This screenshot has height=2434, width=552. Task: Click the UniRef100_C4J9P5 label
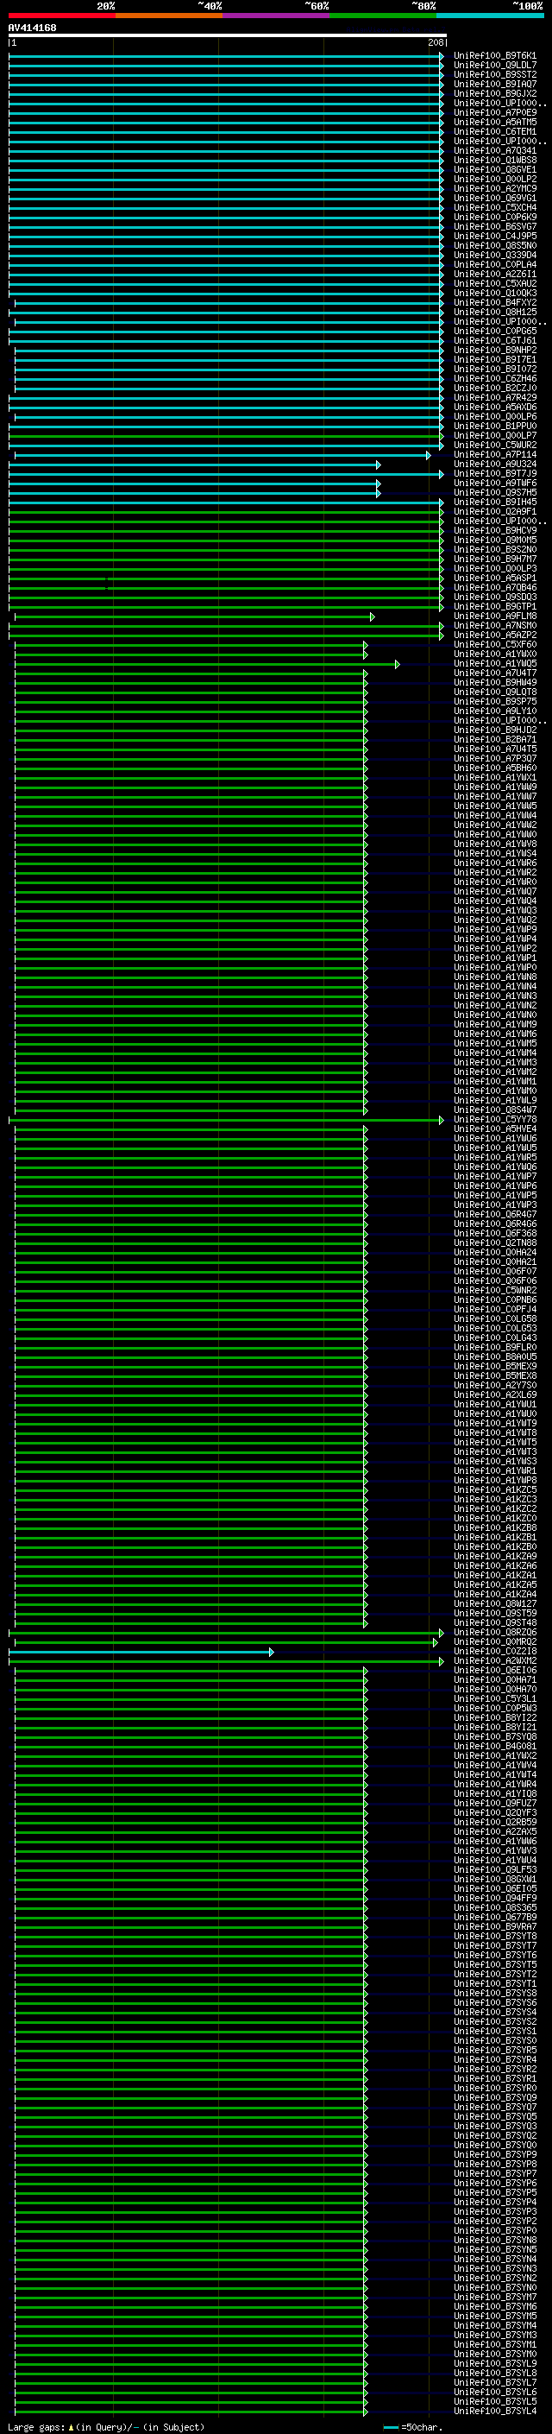click(x=495, y=237)
